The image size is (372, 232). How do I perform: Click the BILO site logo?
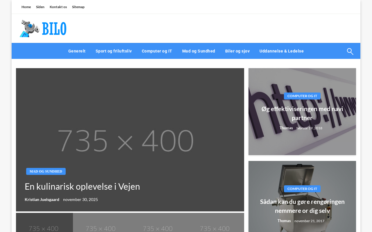[x=43, y=28]
